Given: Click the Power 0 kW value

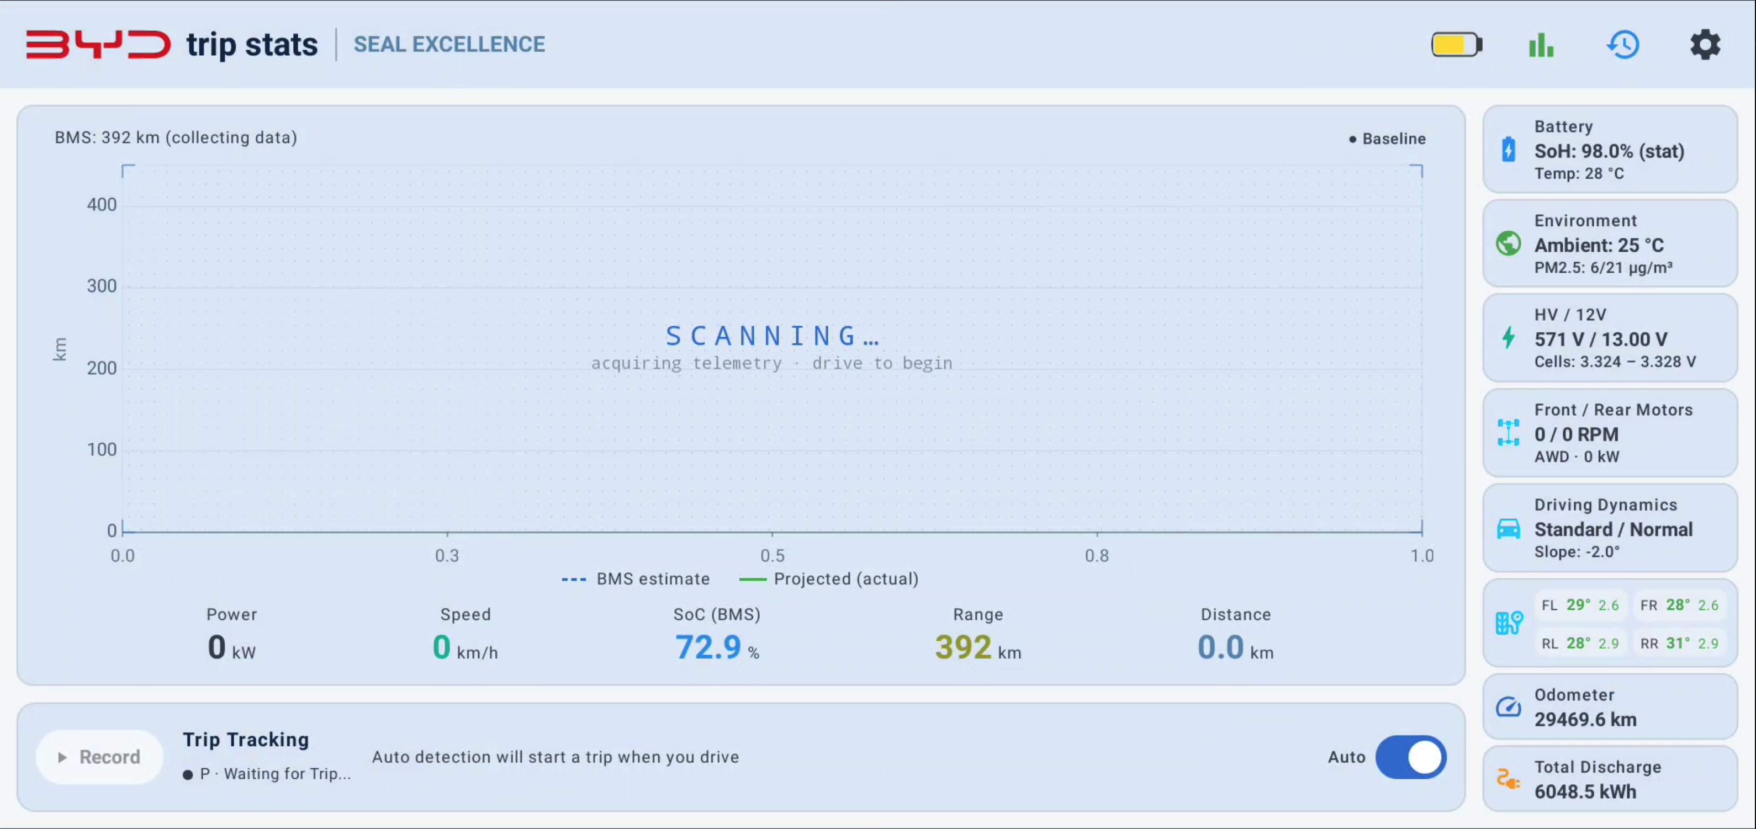Looking at the screenshot, I should click(231, 647).
